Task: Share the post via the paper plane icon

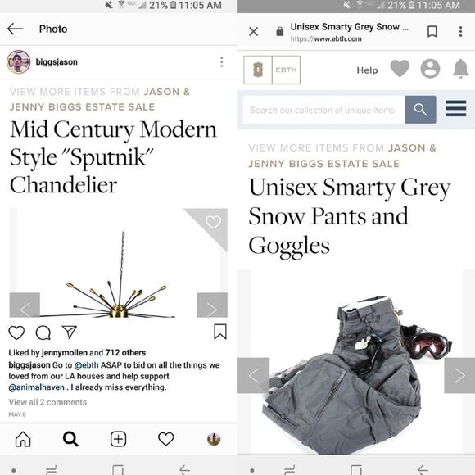Action: [x=70, y=332]
